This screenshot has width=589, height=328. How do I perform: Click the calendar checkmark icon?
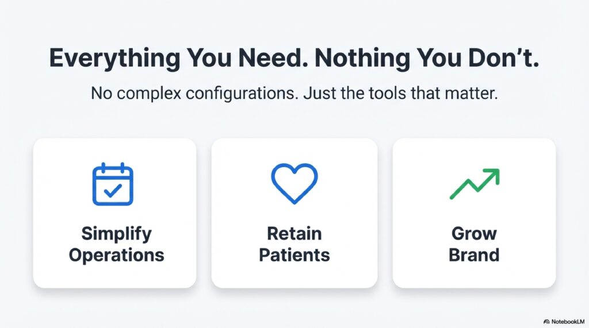113,184
